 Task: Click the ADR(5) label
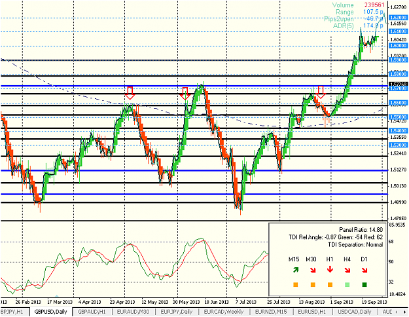click(344, 26)
